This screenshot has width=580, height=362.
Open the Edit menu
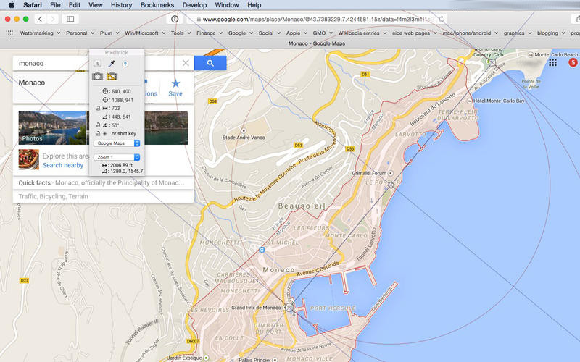point(75,5)
